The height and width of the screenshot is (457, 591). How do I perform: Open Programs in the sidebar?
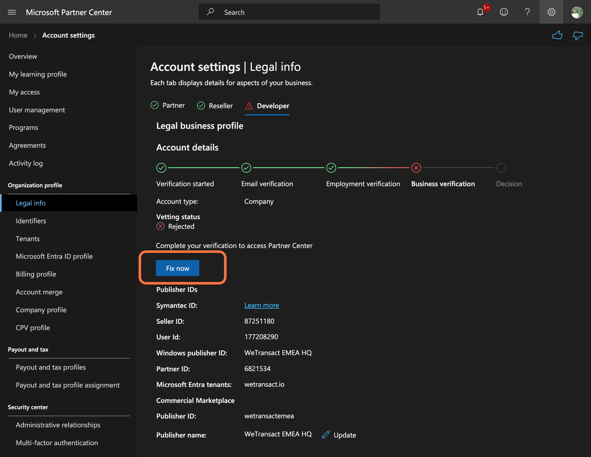23,128
